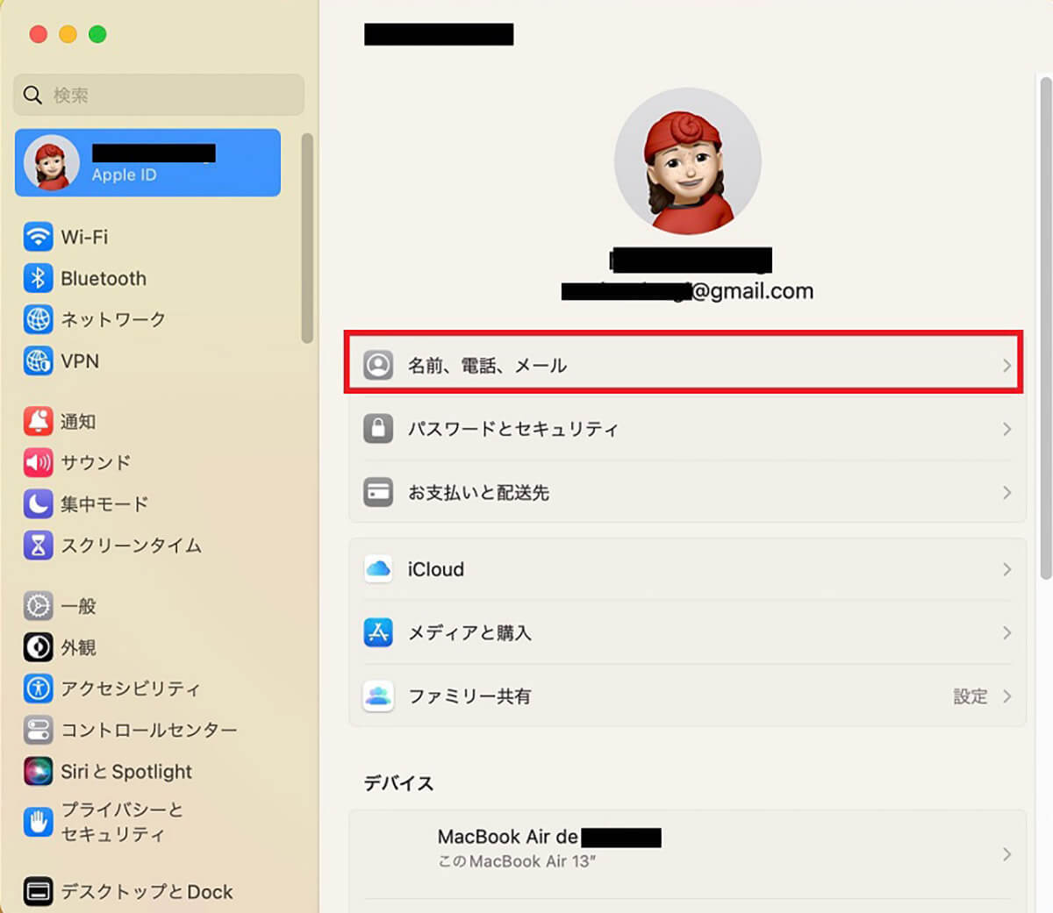Image resolution: width=1053 pixels, height=913 pixels.
Task: Select the サウンド speaker icon
Action: 38,462
